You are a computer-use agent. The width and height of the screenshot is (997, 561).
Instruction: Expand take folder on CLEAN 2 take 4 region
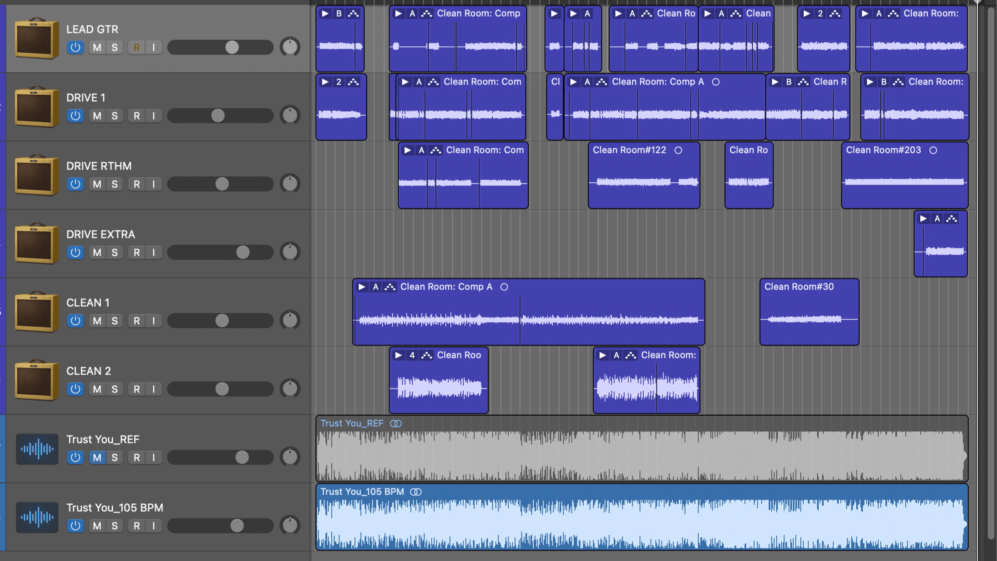click(x=398, y=355)
